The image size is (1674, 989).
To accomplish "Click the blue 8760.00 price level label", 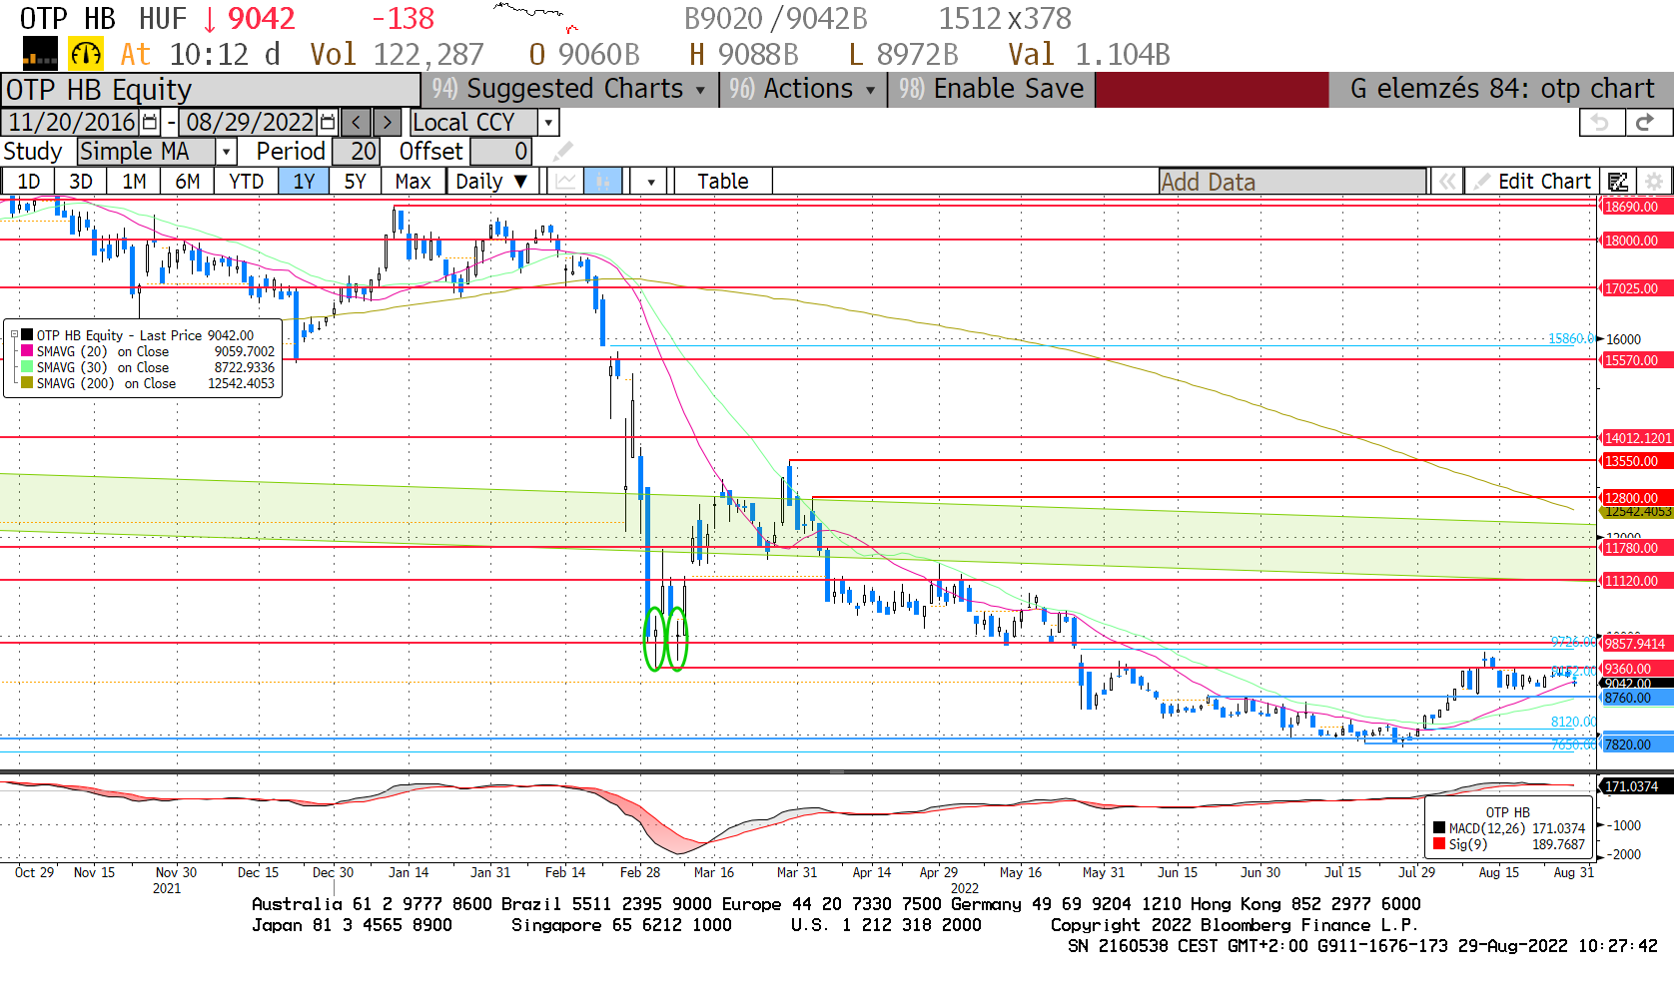I will 1636,698.
